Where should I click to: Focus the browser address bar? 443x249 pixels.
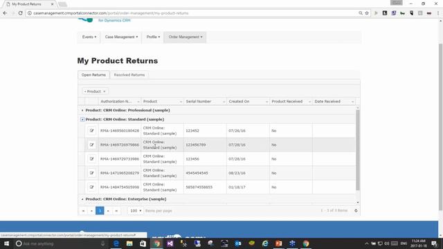tap(192, 13)
